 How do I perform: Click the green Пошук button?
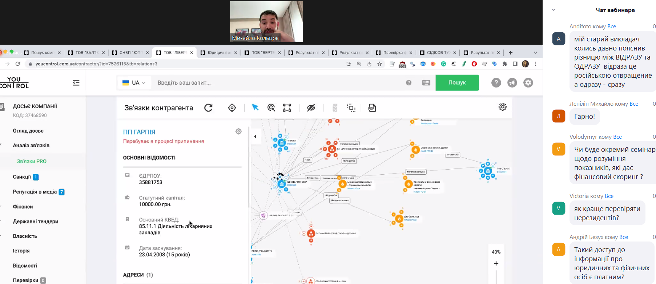tap(457, 83)
